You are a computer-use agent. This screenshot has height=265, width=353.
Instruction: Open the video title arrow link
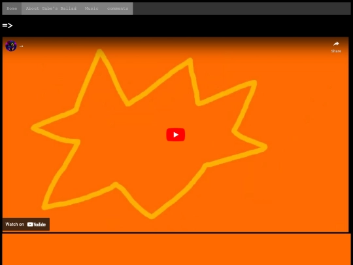[x=22, y=46]
